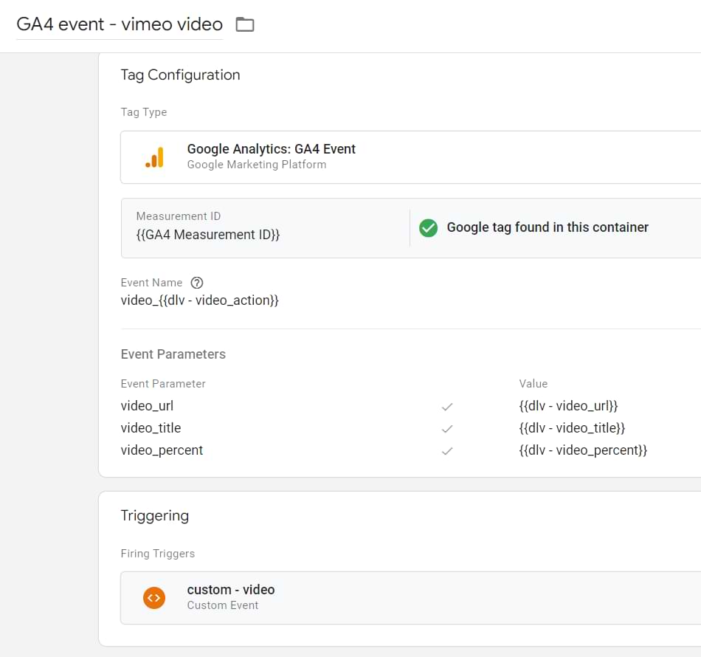
Task: Click the checkmark next to video_percent
Action: click(x=446, y=451)
